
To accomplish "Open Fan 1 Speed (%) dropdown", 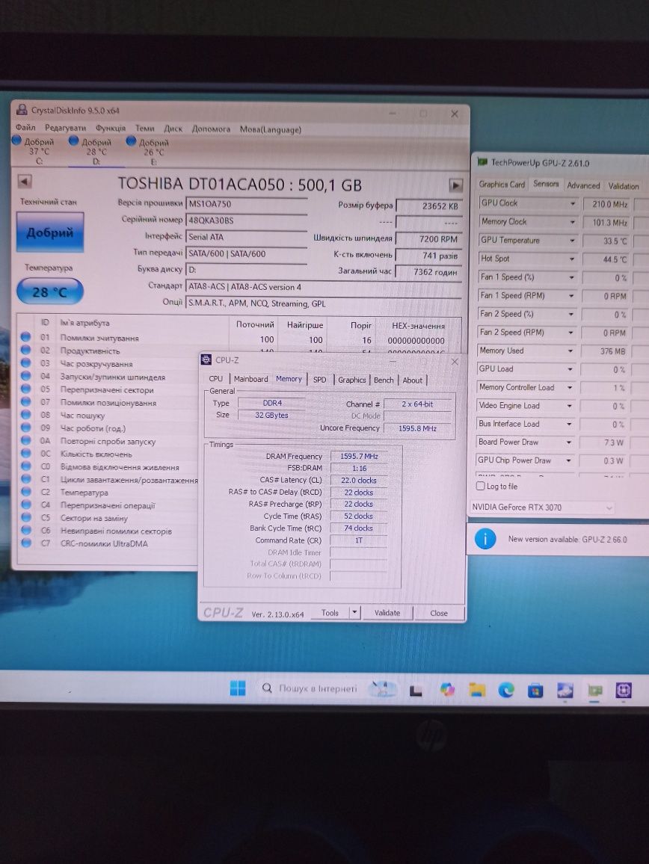I will 571,277.
